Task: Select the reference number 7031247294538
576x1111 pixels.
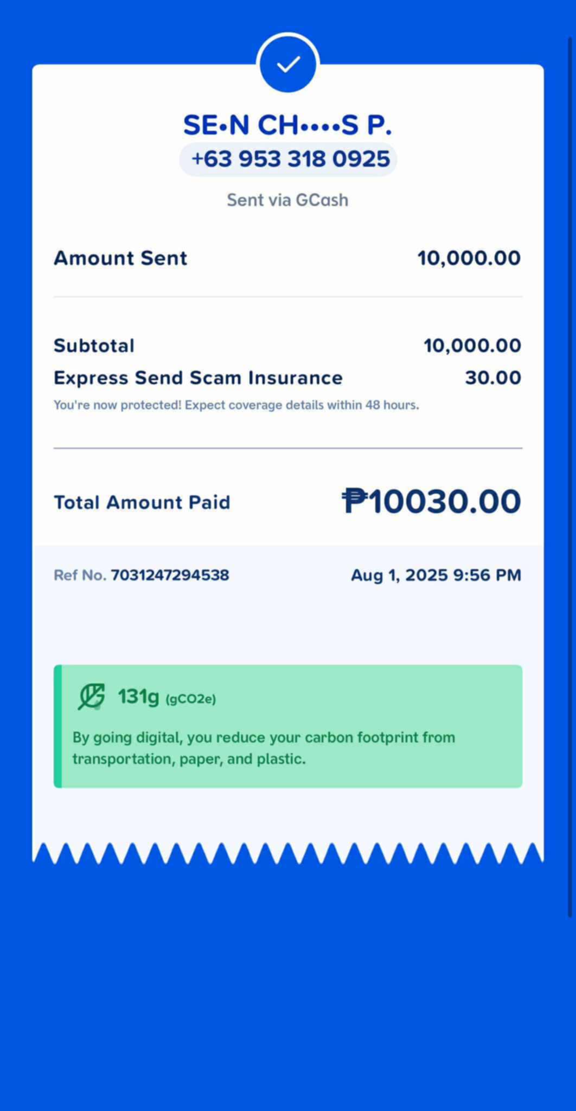Action: pyautogui.click(x=170, y=575)
